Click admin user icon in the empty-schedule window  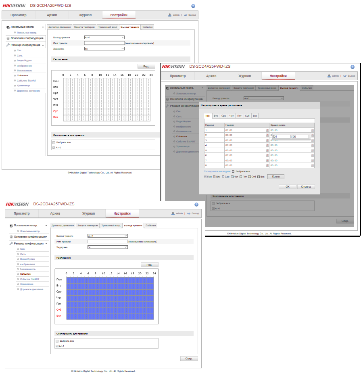(x=170, y=15)
